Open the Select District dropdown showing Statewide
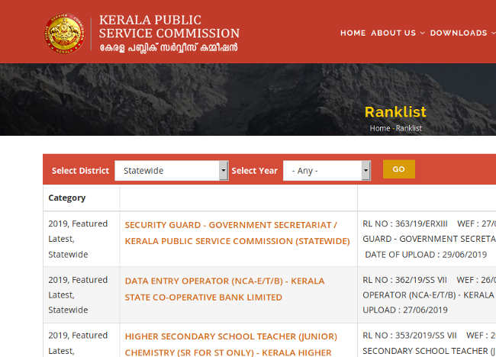The height and width of the screenshot is (357, 496). (x=172, y=170)
